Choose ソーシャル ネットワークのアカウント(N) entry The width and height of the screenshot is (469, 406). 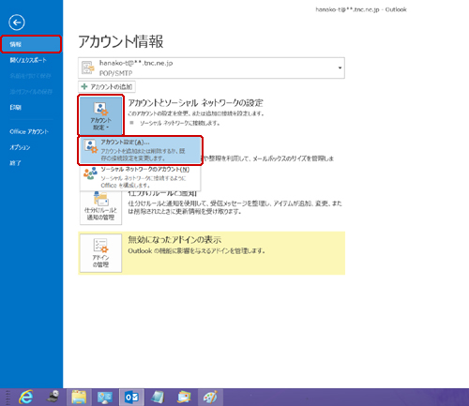pyautogui.click(x=140, y=177)
